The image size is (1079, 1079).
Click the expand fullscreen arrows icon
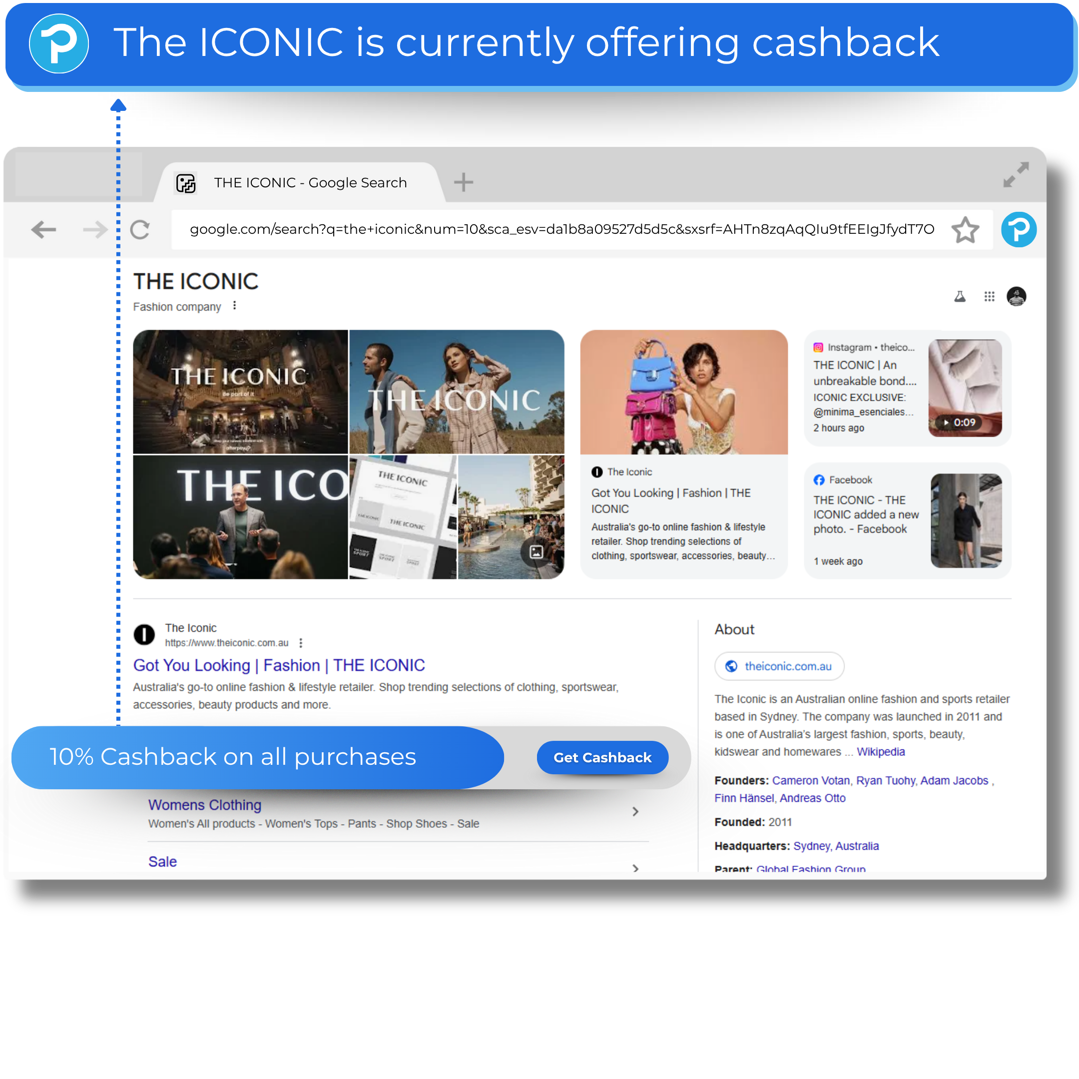tap(1016, 175)
